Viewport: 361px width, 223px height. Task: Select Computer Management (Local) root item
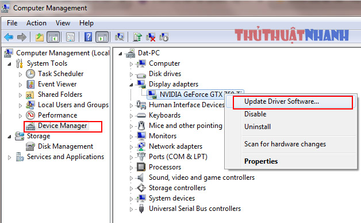(63, 53)
